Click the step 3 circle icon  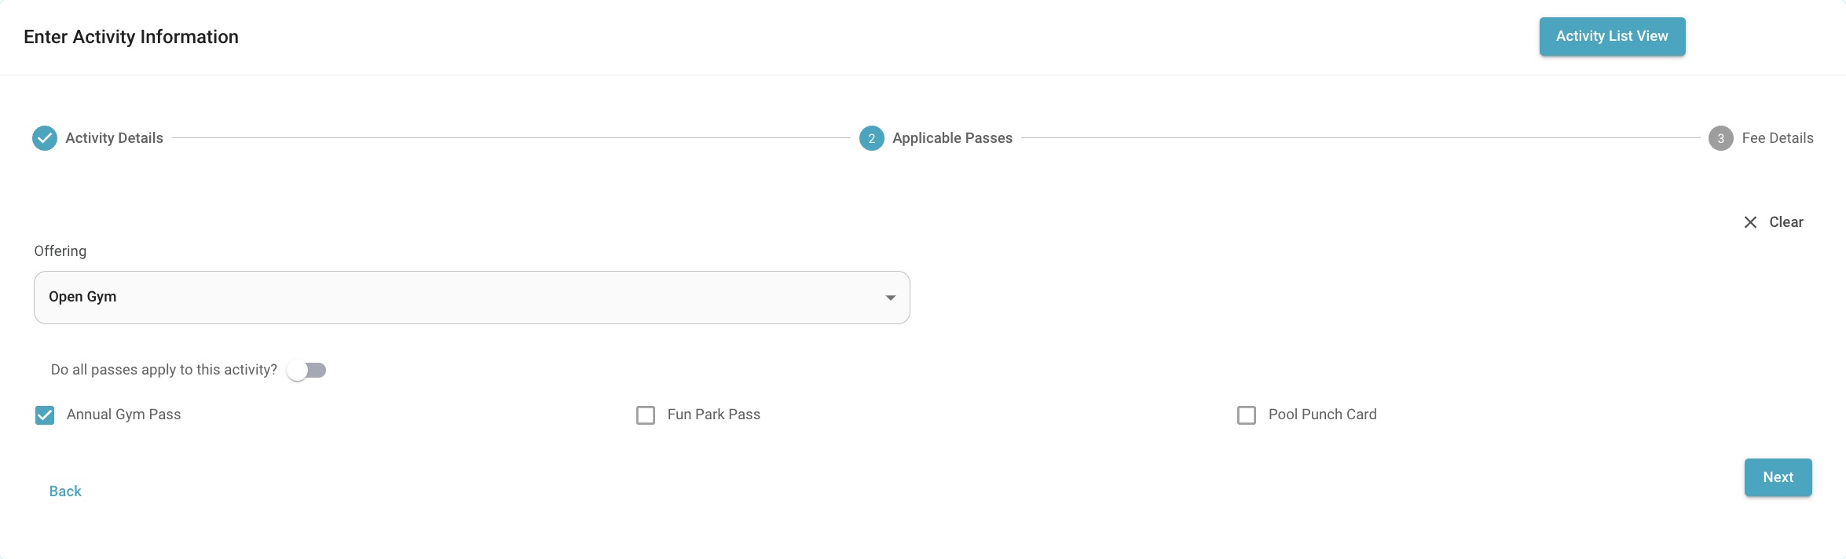tap(1720, 138)
